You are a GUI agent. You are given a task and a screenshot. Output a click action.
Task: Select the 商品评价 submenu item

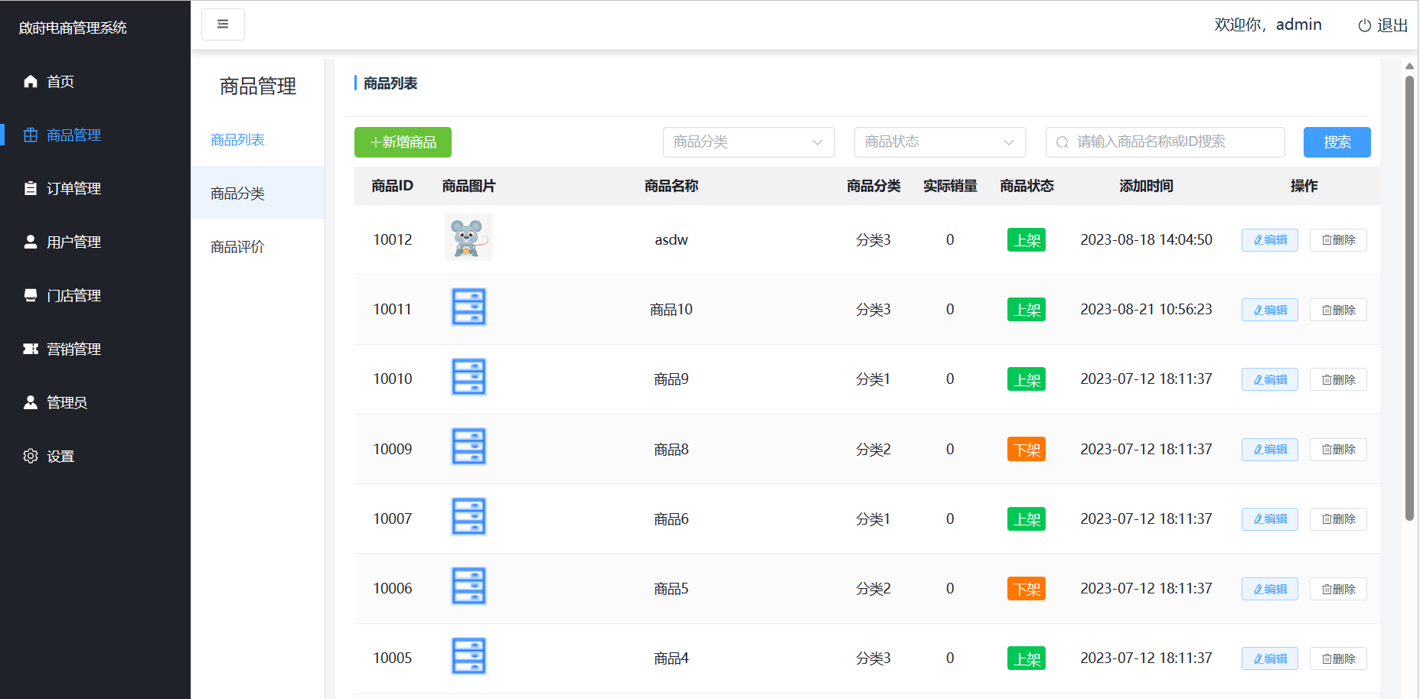(x=258, y=246)
